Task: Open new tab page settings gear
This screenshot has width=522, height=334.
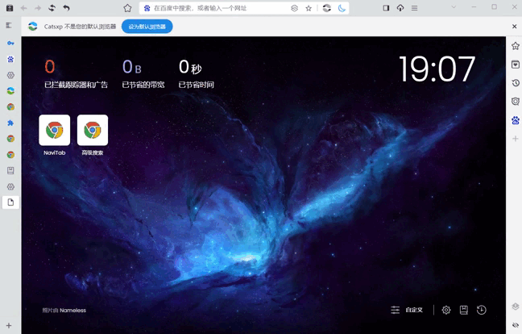Action: (x=446, y=310)
